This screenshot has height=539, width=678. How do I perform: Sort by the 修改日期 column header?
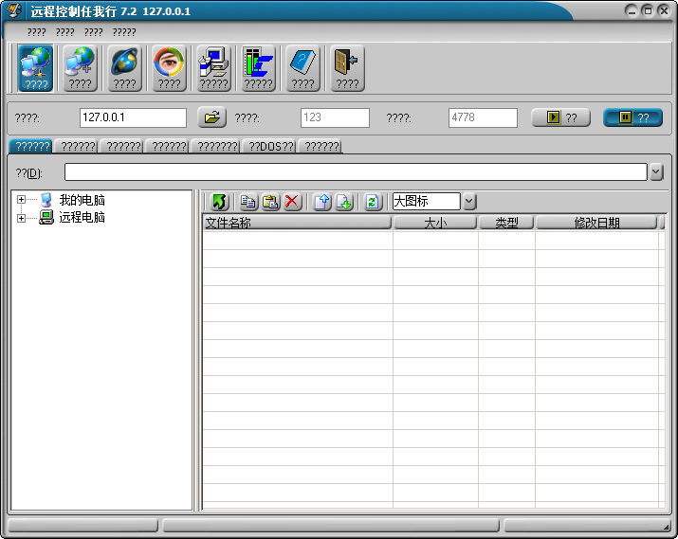pyautogui.click(x=596, y=223)
